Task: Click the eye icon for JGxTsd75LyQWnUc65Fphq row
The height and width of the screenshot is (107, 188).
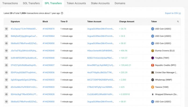Action: pyautogui.click(x=6, y=51)
